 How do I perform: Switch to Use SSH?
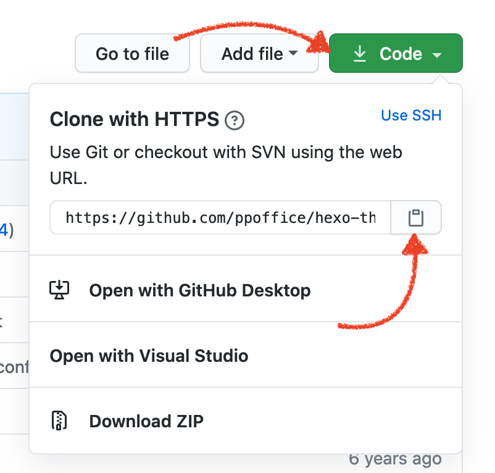pyautogui.click(x=411, y=115)
